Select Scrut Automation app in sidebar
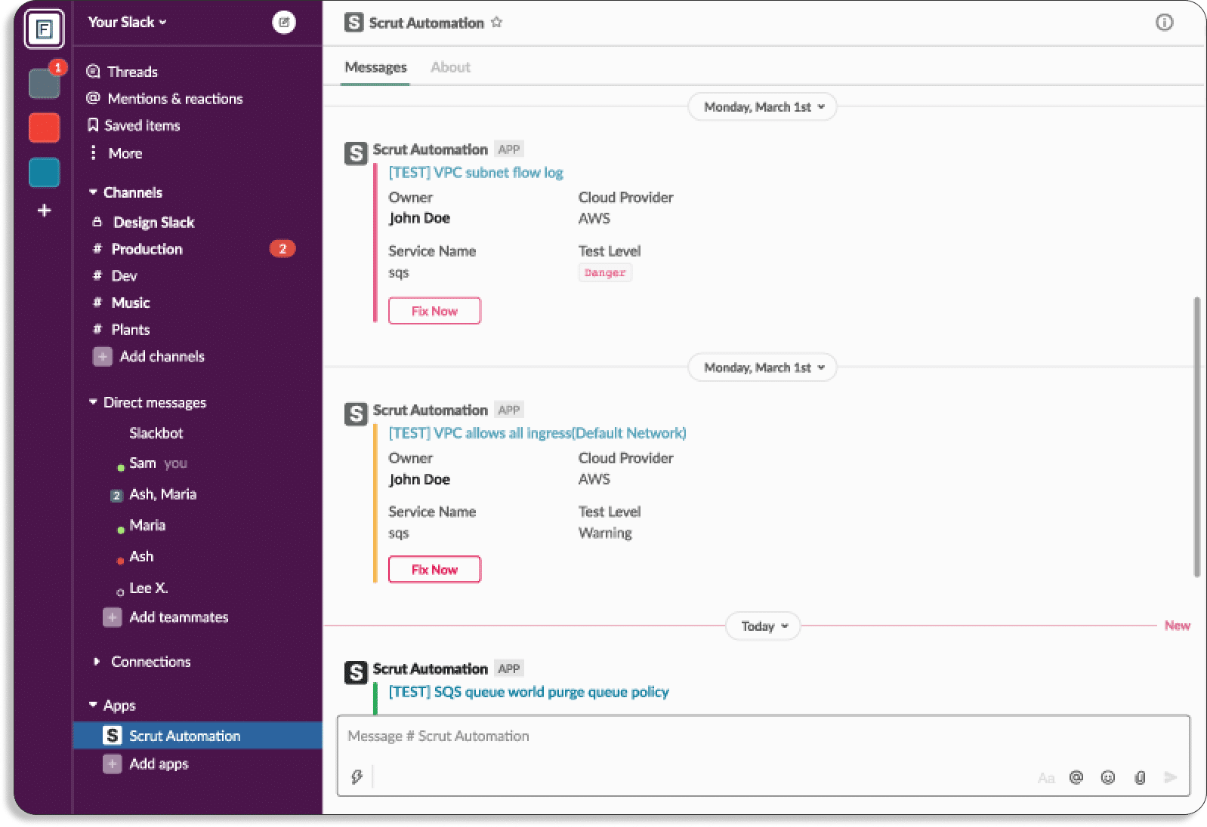 pyautogui.click(x=197, y=736)
